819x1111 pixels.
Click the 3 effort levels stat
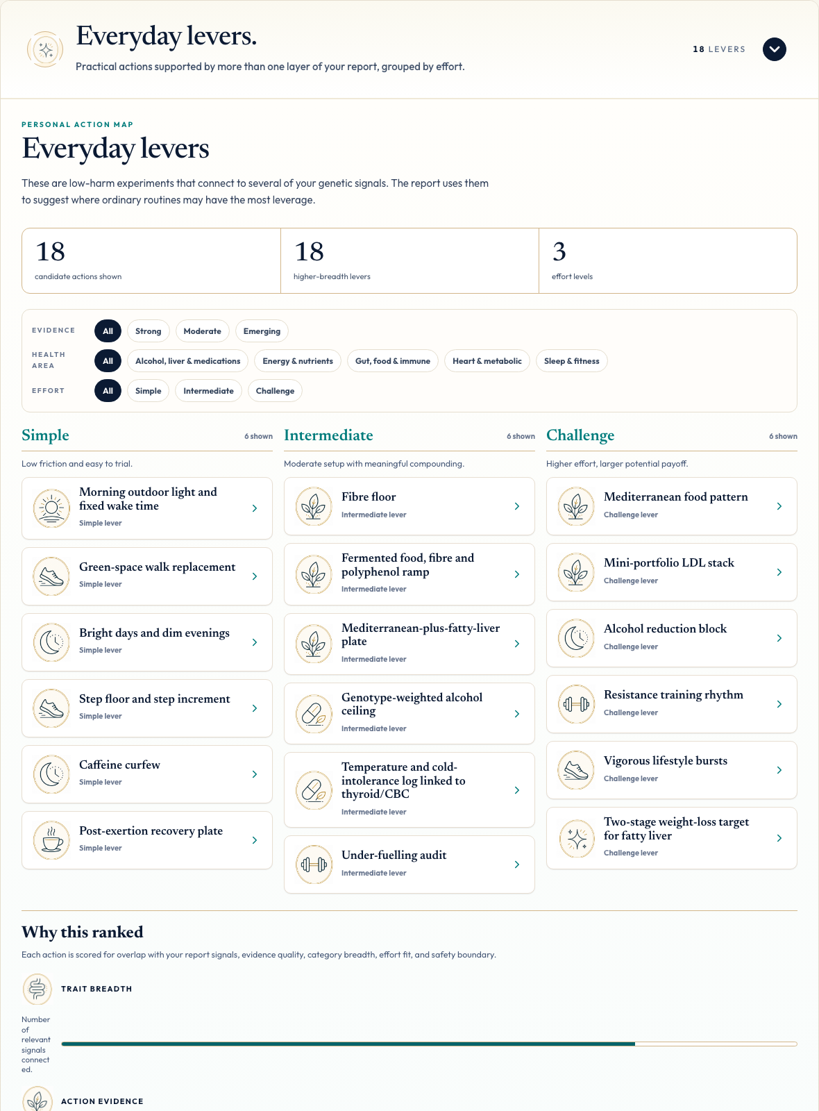click(x=668, y=261)
